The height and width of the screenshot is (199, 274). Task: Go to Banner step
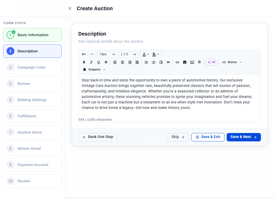[32, 84]
